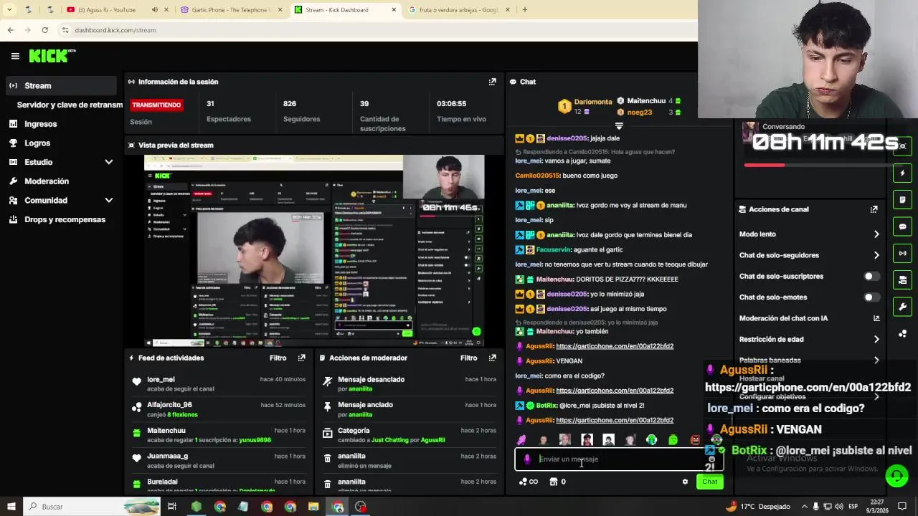Click the channel points icon with infinity
The width and height of the screenshot is (918, 516).
(x=528, y=482)
